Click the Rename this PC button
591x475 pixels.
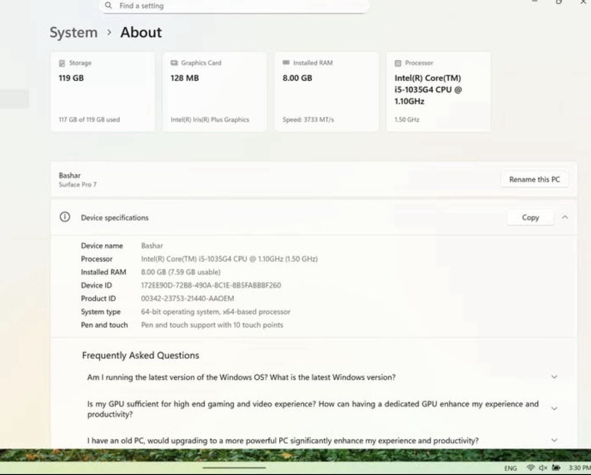pyautogui.click(x=535, y=179)
